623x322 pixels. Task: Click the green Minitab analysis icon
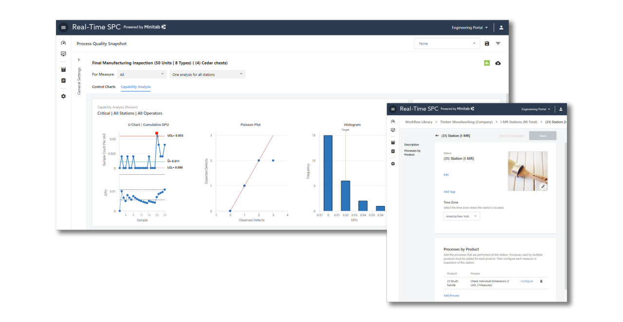(487, 63)
